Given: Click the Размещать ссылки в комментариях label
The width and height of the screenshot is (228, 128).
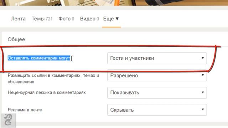Looking at the screenshot, I should 53,79.
